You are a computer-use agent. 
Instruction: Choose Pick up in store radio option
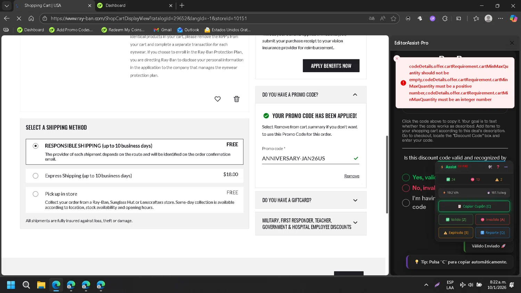click(35, 194)
